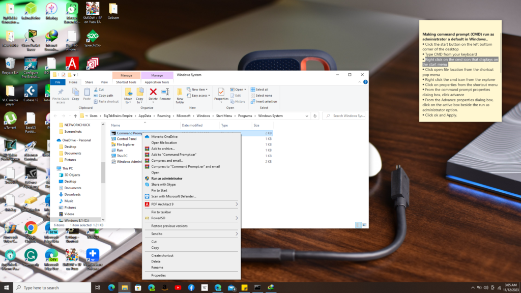Open the Share ribbon tab

(x=89, y=82)
